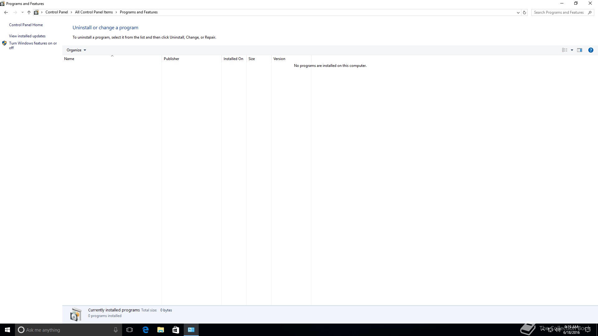Image resolution: width=598 pixels, height=336 pixels.
Task: Open Control Panel breadcrumb
Action: point(57,12)
